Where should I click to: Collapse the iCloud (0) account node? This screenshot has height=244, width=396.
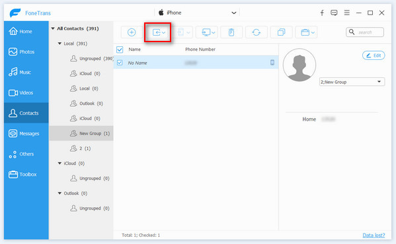[x=59, y=164]
